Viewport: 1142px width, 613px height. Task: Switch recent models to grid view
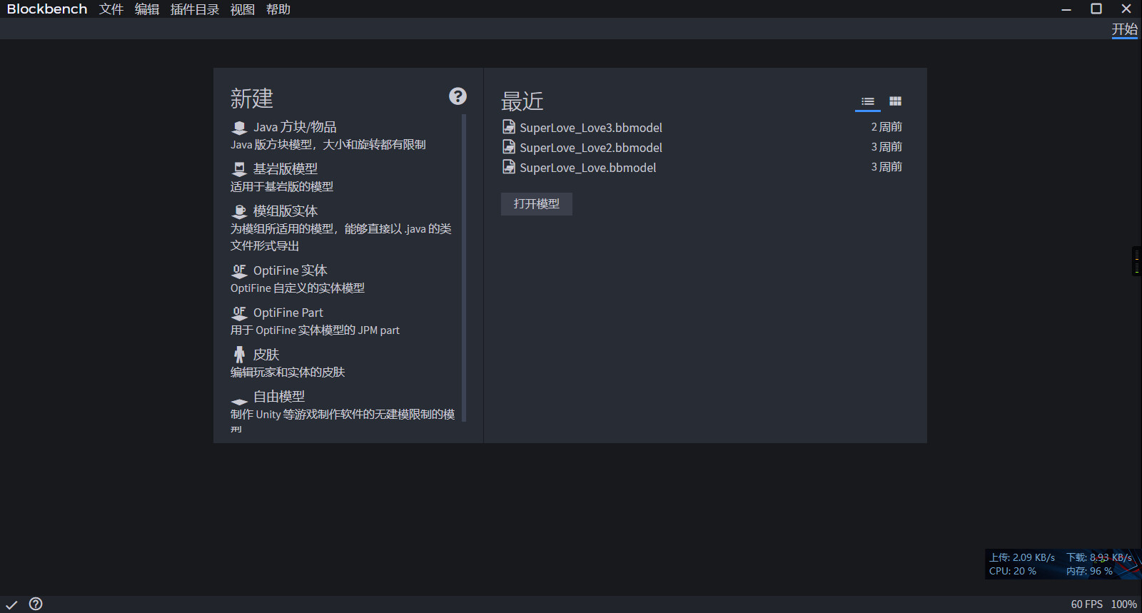point(895,101)
